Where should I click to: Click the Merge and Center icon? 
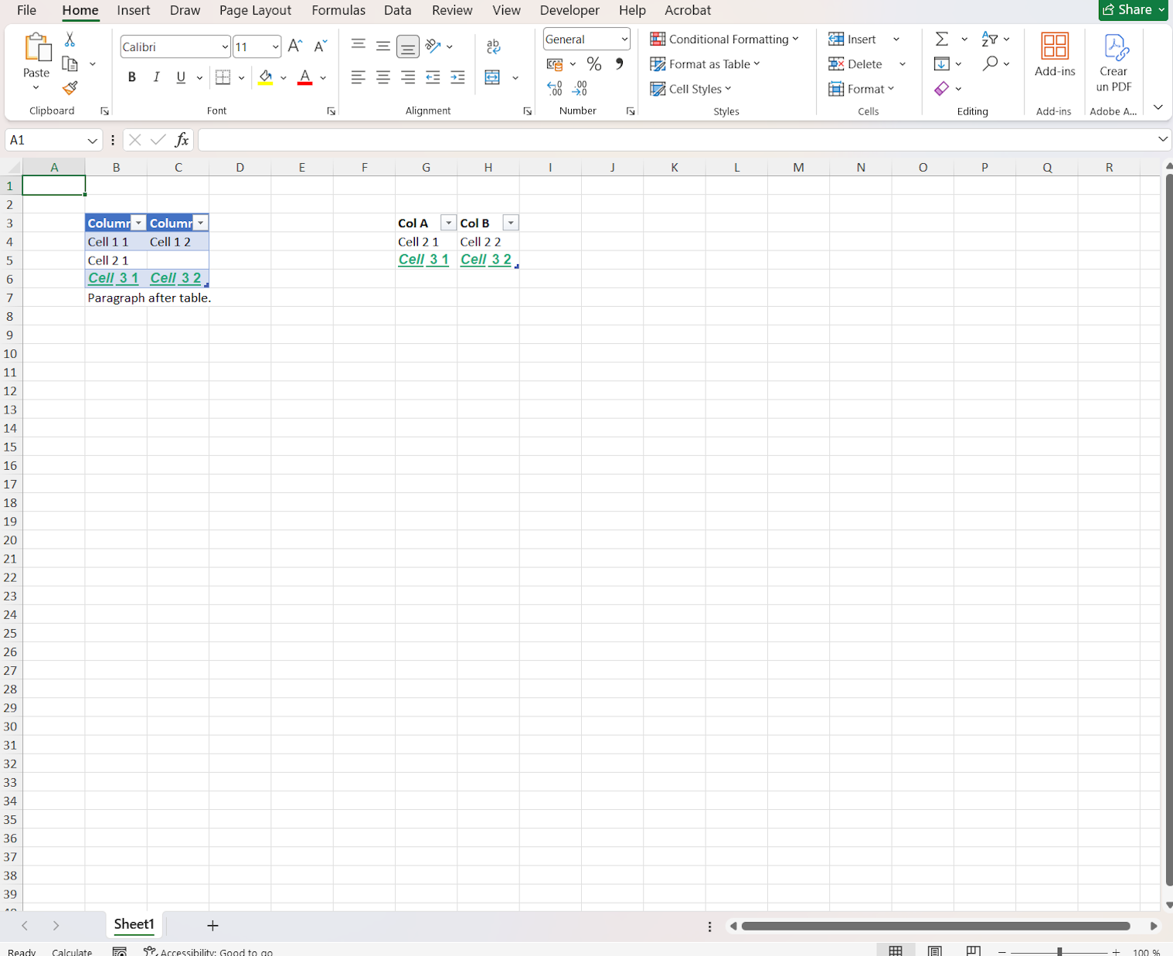[x=492, y=77]
